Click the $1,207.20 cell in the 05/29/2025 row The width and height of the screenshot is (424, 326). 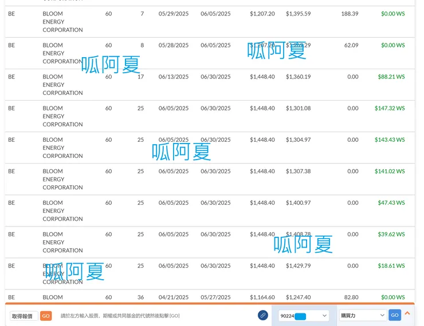point(262,14)
